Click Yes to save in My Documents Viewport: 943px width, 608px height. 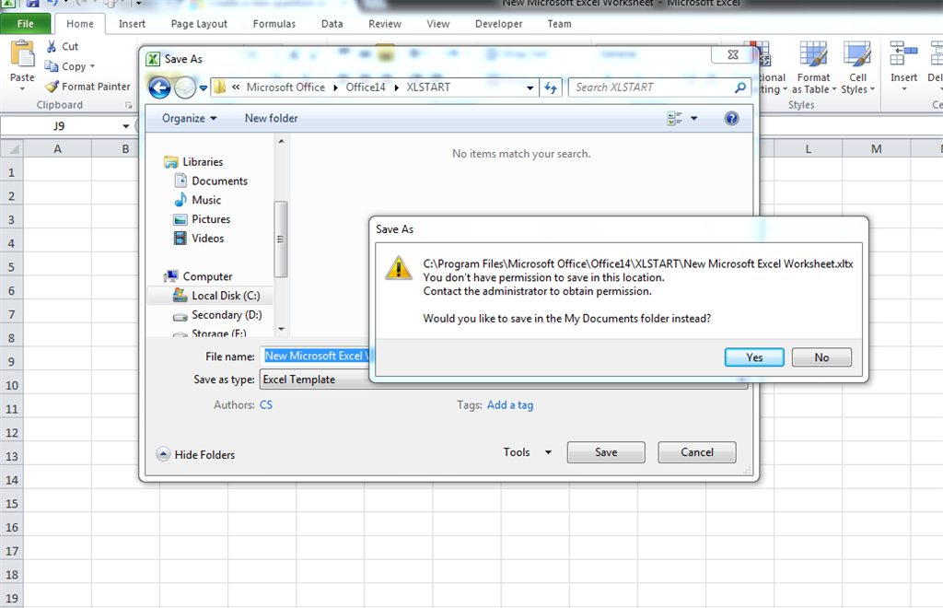754,357
